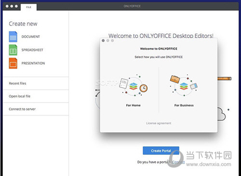Click the blue Document file icon

(13, 36)
